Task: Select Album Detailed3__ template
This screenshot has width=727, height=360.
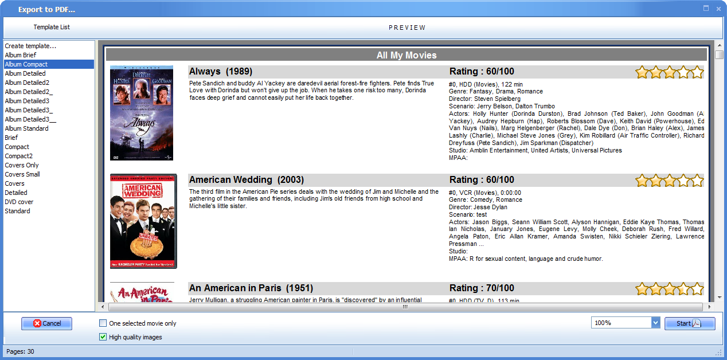Action: pos(49,119)
